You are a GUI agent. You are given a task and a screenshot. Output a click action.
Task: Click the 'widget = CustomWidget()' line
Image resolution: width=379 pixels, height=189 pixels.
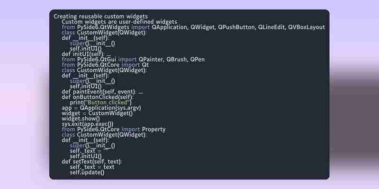(97, 113)
